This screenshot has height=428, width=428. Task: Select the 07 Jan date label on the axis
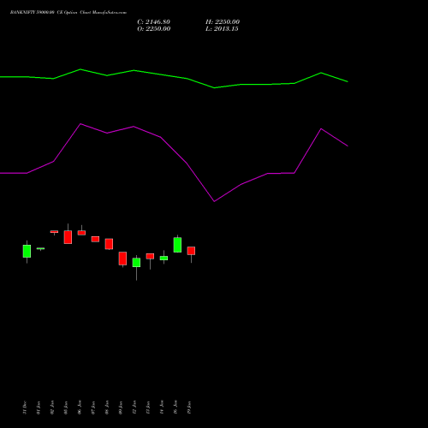(93, 407)
